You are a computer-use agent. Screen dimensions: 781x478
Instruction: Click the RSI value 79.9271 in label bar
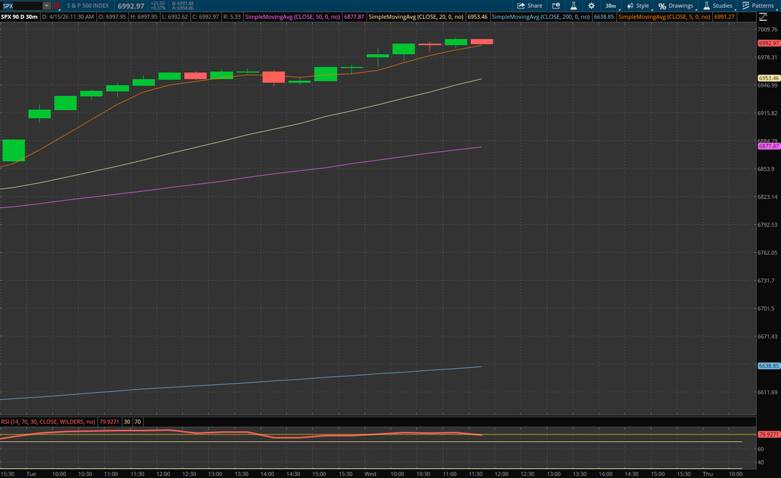click(108, 422)
